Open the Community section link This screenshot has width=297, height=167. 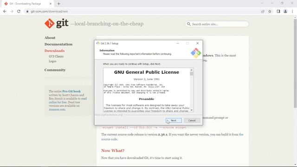55,70
